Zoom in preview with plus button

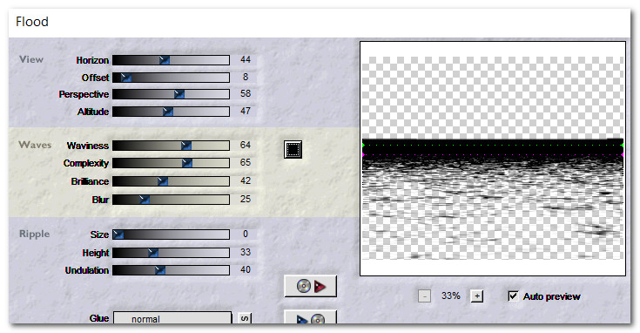pos(477,296)
